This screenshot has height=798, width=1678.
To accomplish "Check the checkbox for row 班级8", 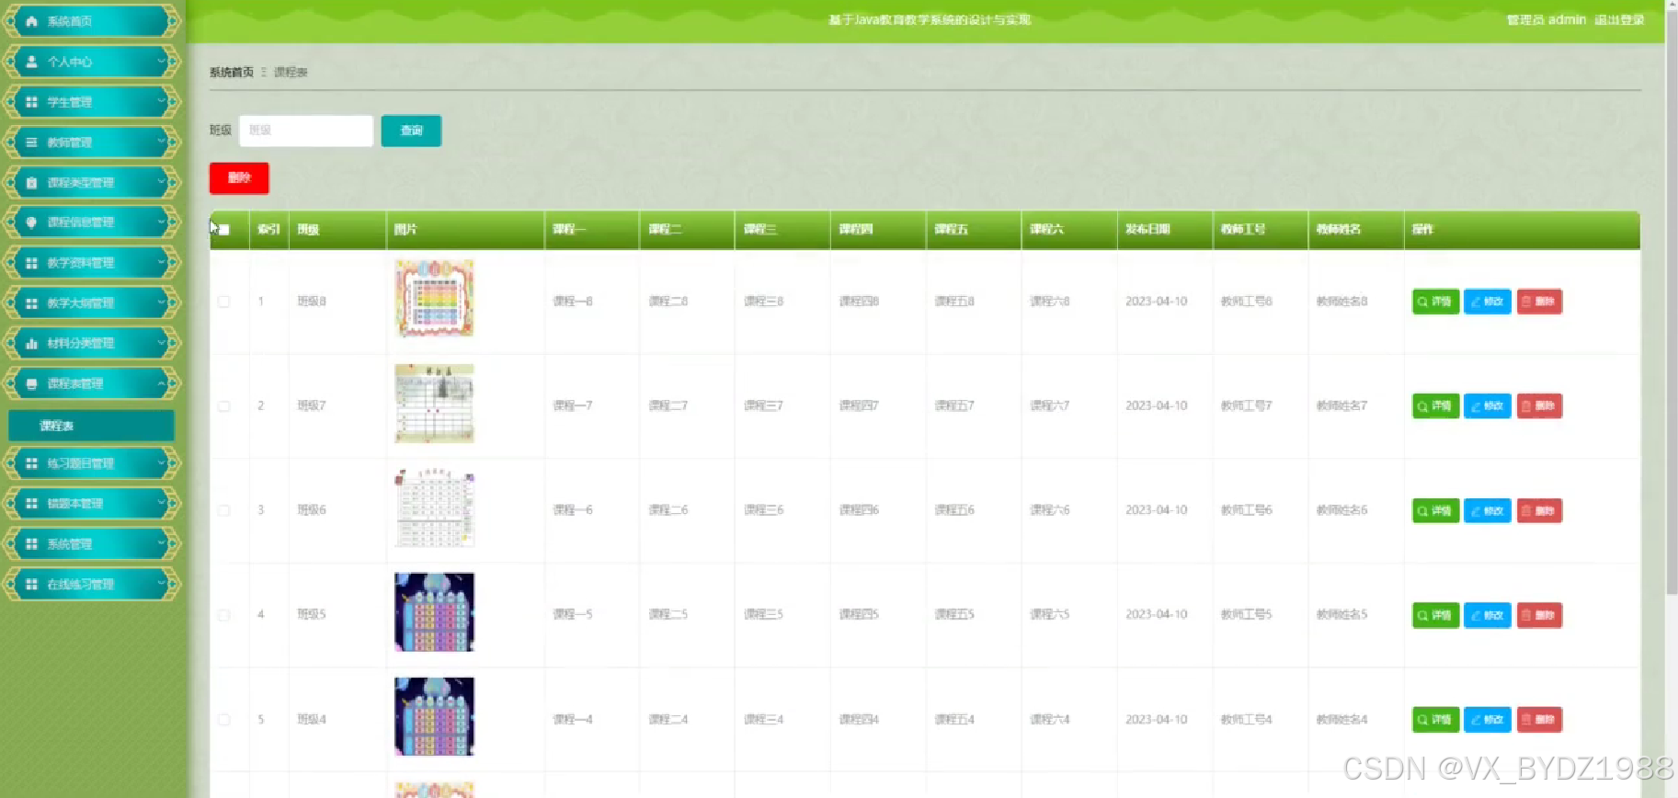I will click(223, 302).
